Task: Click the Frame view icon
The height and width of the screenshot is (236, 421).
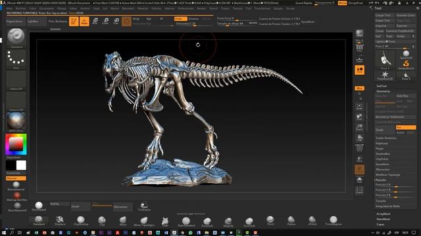Action: 360,107
